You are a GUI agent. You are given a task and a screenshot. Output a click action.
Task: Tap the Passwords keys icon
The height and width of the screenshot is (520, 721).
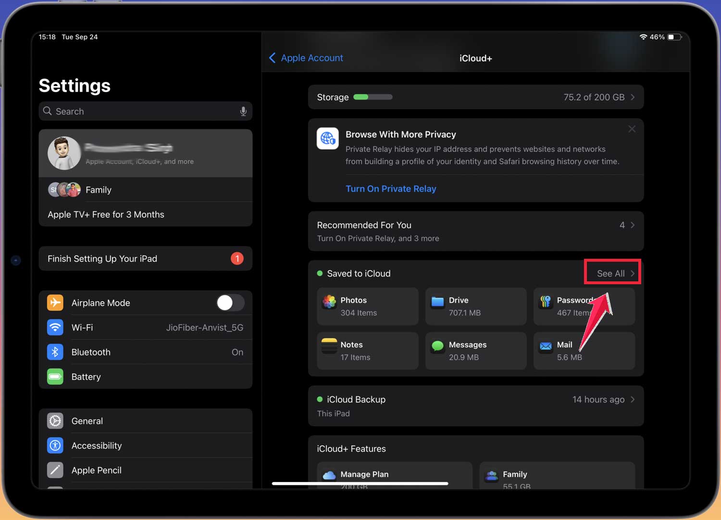(x=546, y=302)
